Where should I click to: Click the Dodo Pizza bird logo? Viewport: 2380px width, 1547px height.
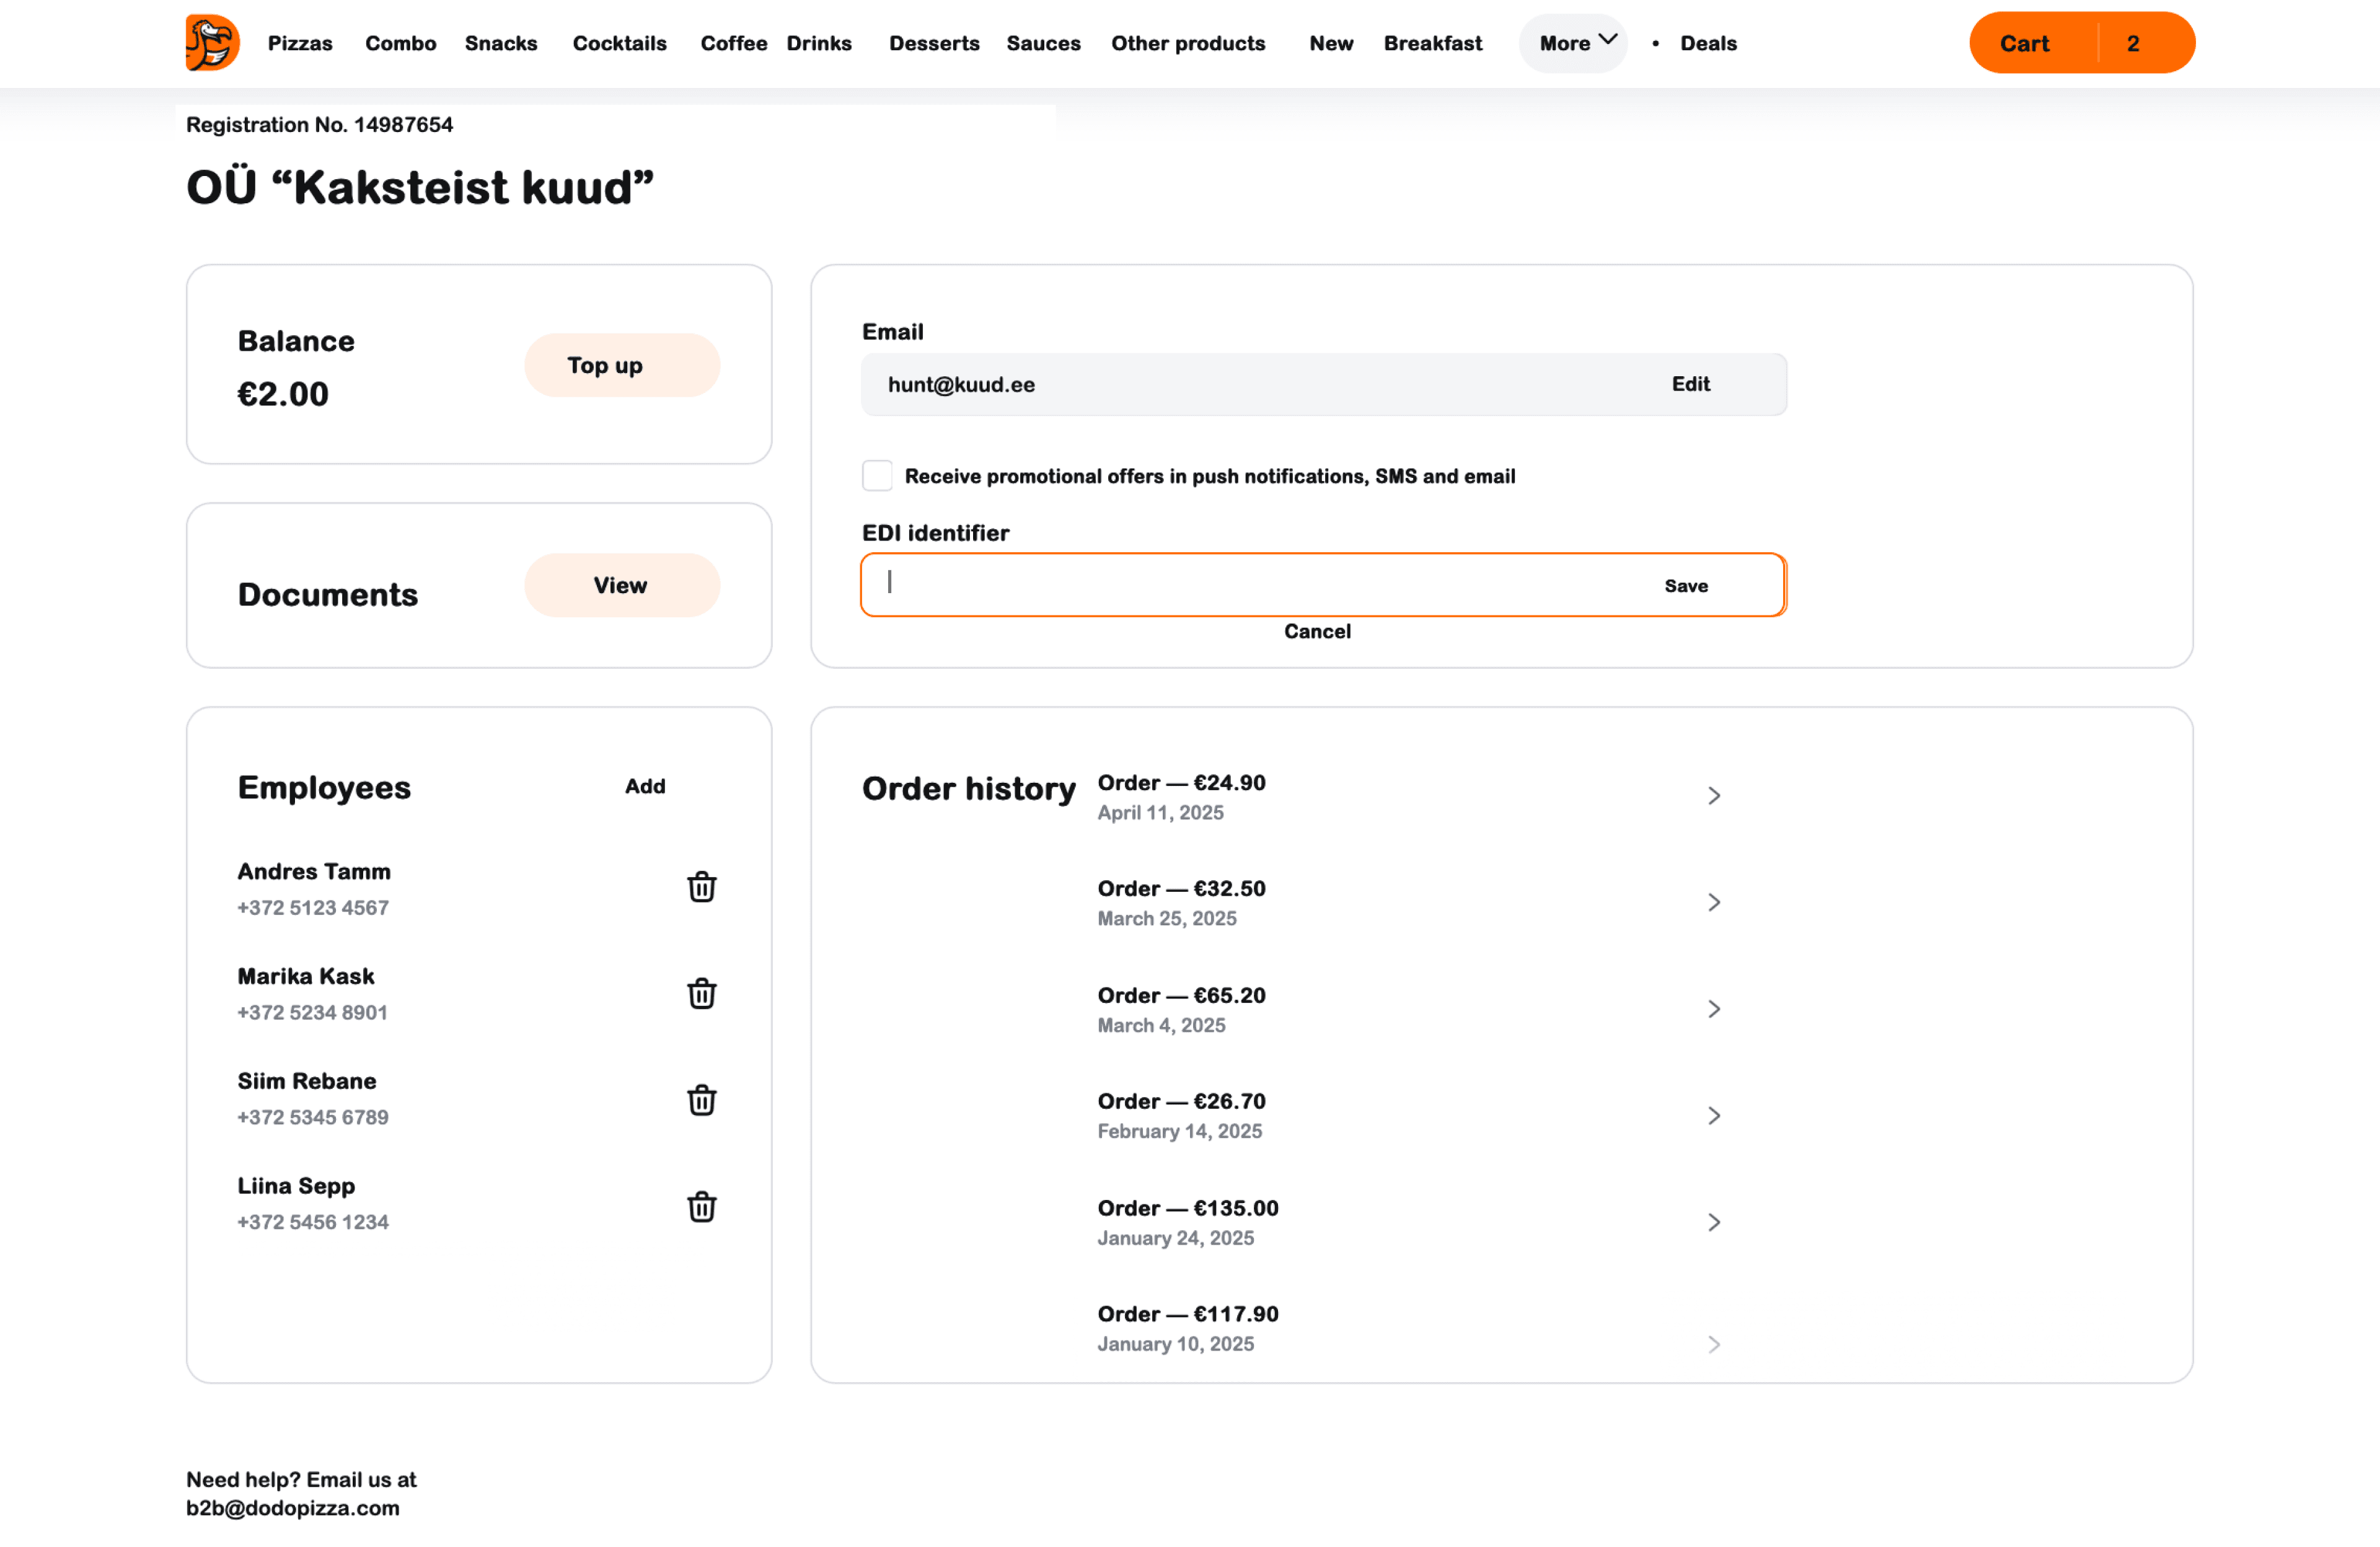(212, 43)
